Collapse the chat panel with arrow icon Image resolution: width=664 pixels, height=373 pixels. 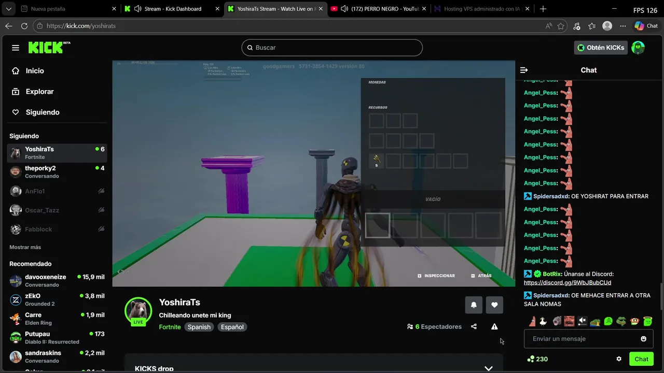pyautogui.click(x=524, y=70)
